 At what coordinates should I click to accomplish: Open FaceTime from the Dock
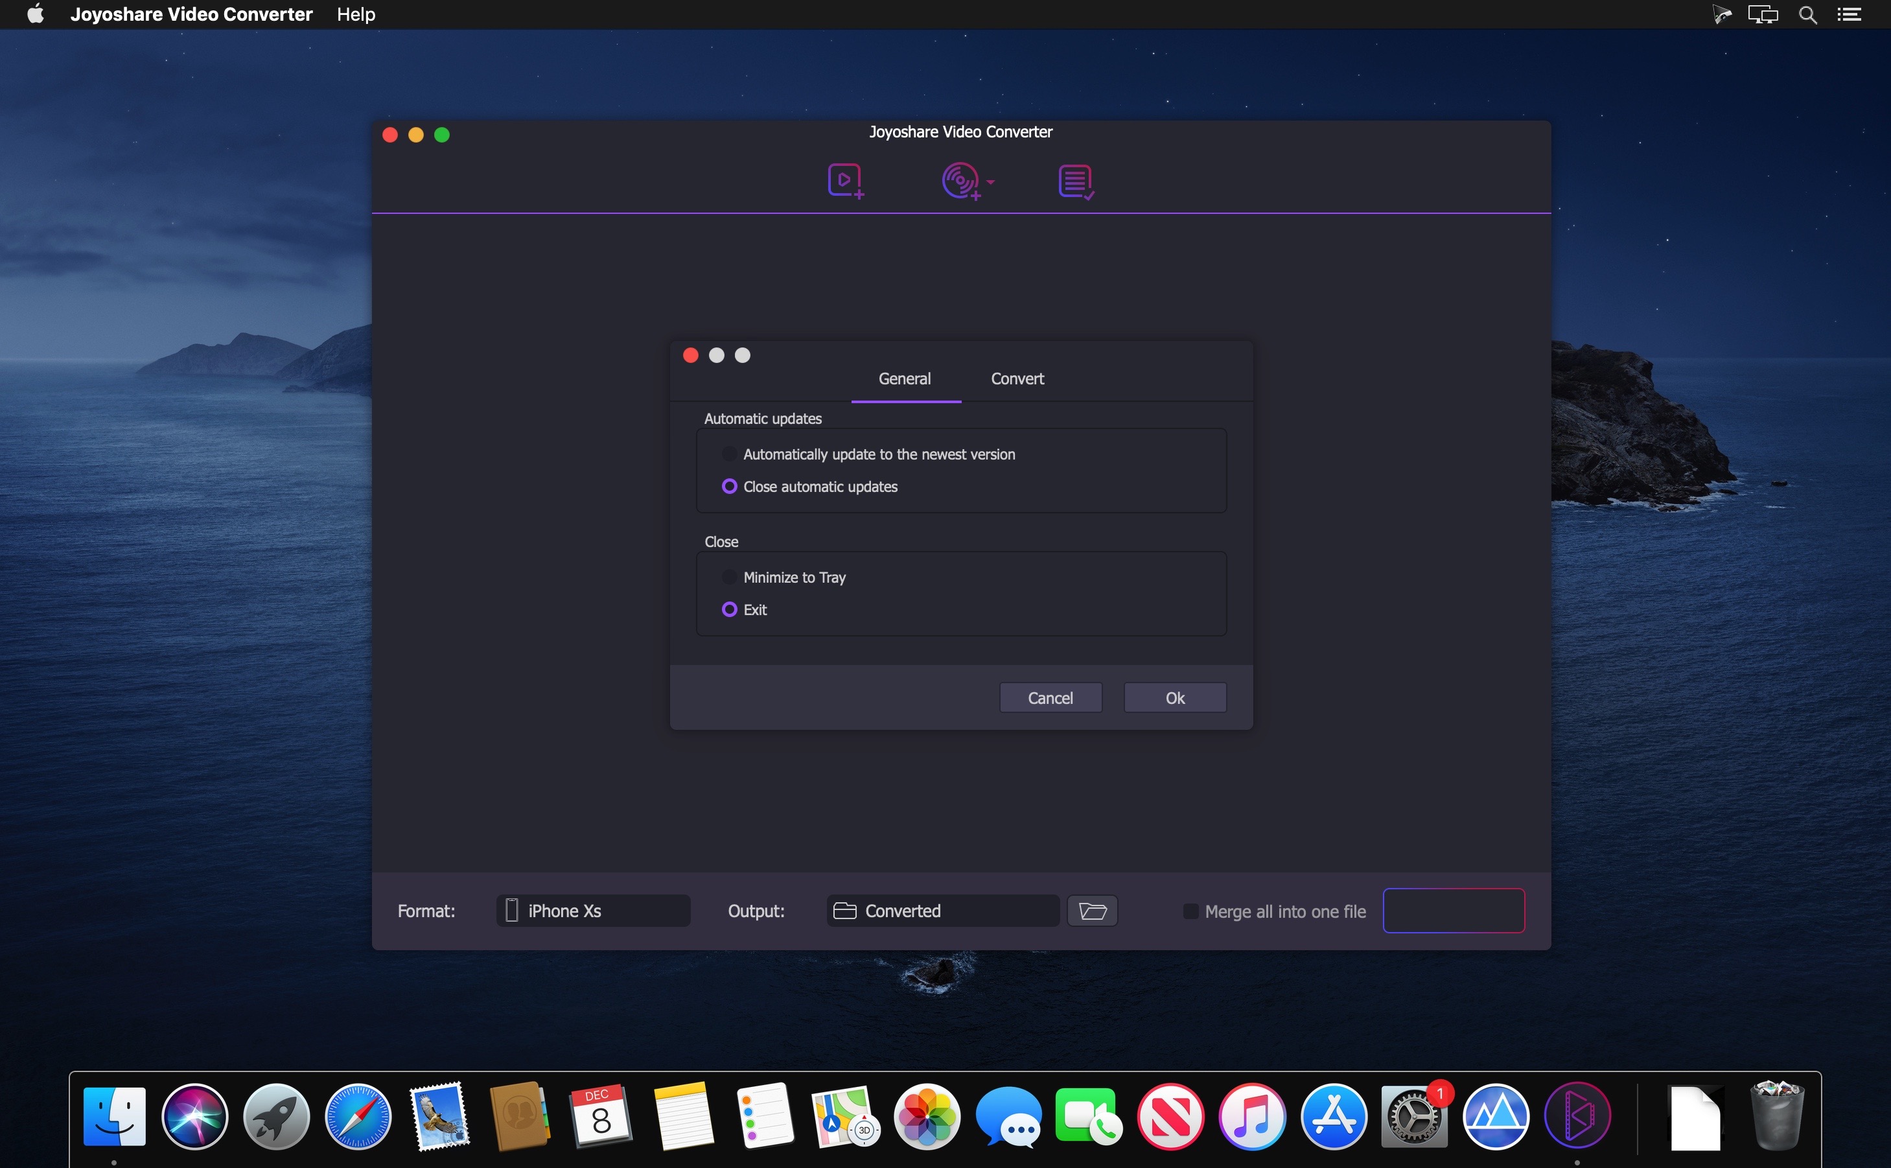tap(1089, 1116)
